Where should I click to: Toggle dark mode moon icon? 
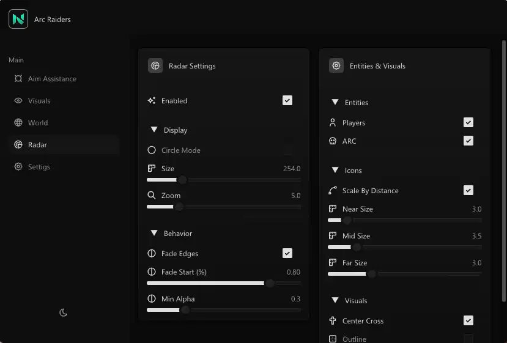coord(63,312)
